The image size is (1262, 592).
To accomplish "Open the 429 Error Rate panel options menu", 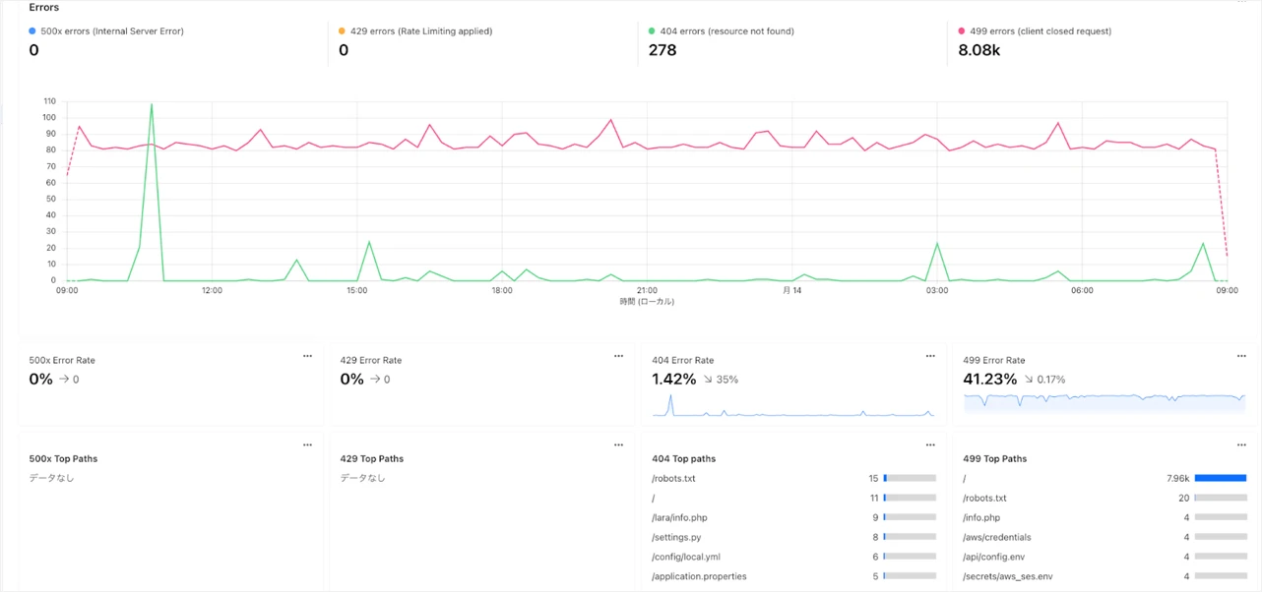I will click(x=618, y=356).
